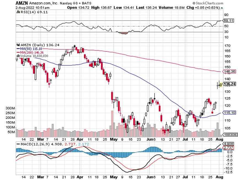Click the 69.11 RSI value tag
This screenshot has width=238, height=180.
[229, 20]
